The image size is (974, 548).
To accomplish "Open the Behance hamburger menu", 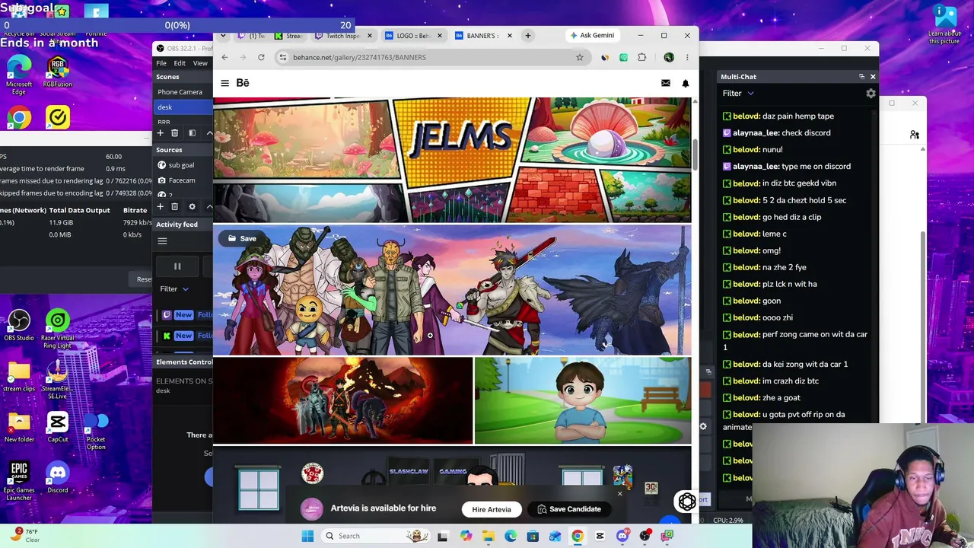I will tap(224, 83).
